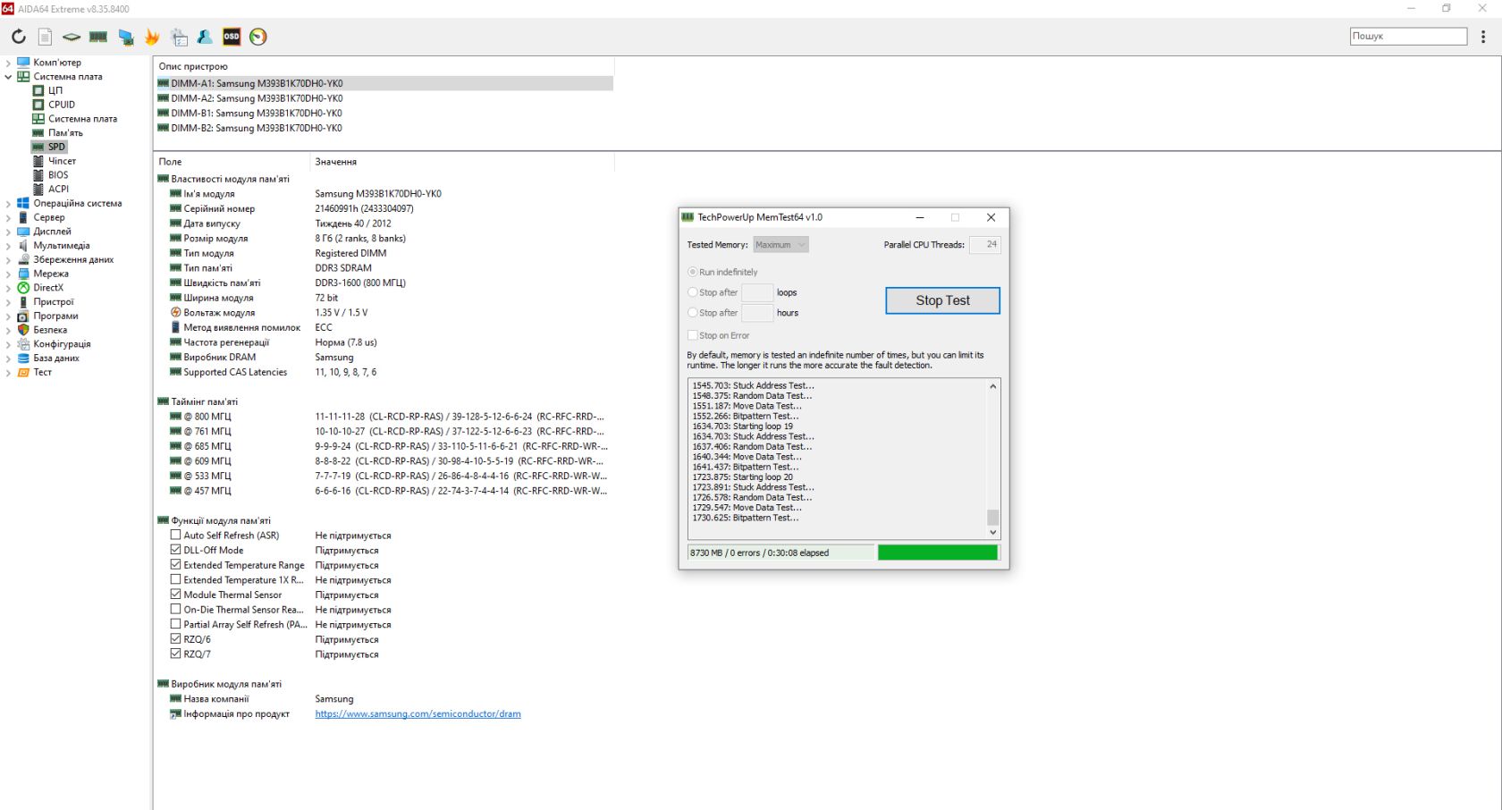
Task: Collapse the Системна плата tree node
Action: (x=8, y=77)
